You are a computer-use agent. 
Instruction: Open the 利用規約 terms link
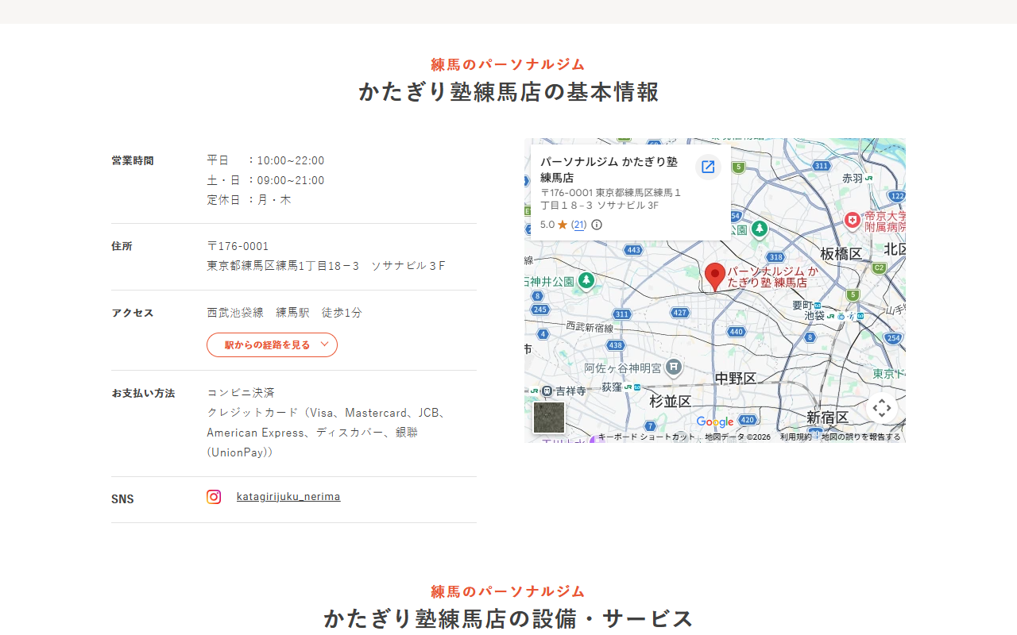[x=796, y=437]
